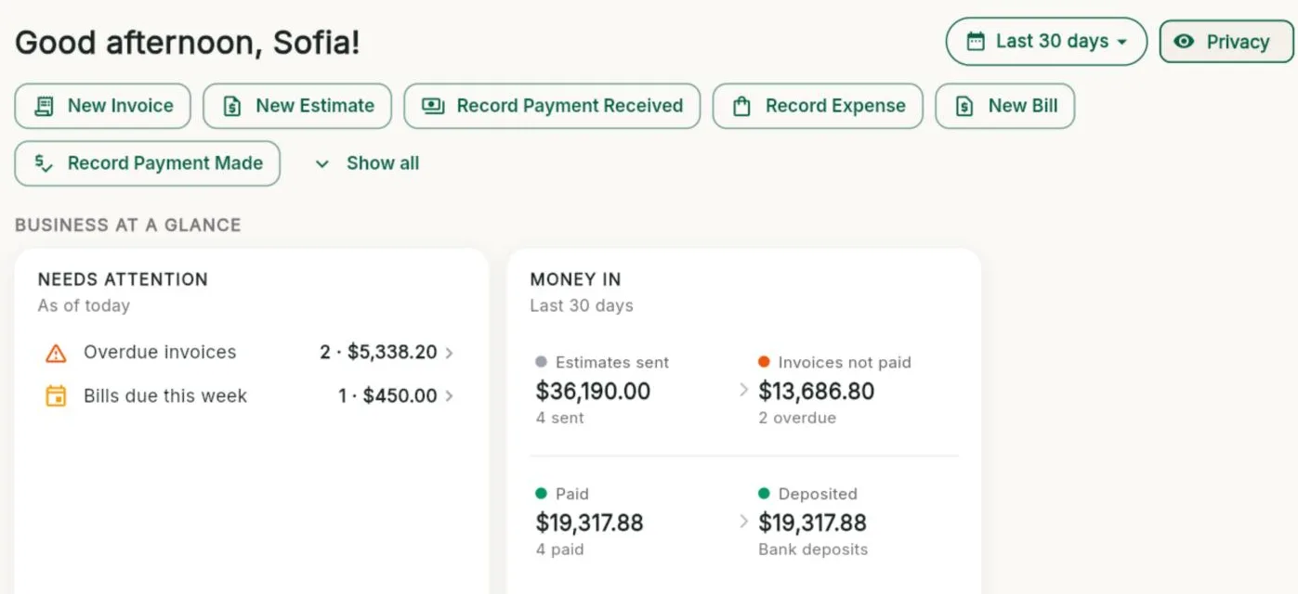Select the $19,317.88 amount under Deposited

(812, 523)
